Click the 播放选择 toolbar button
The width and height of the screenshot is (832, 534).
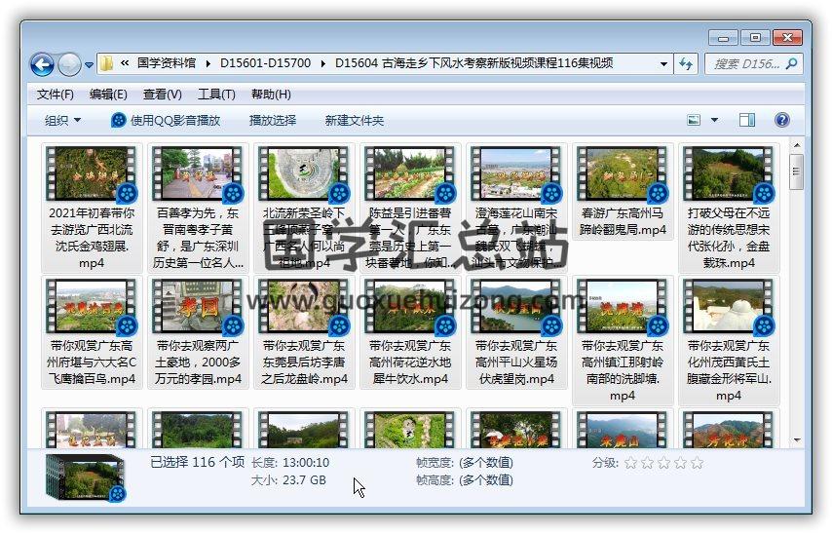tap(273, 120)
